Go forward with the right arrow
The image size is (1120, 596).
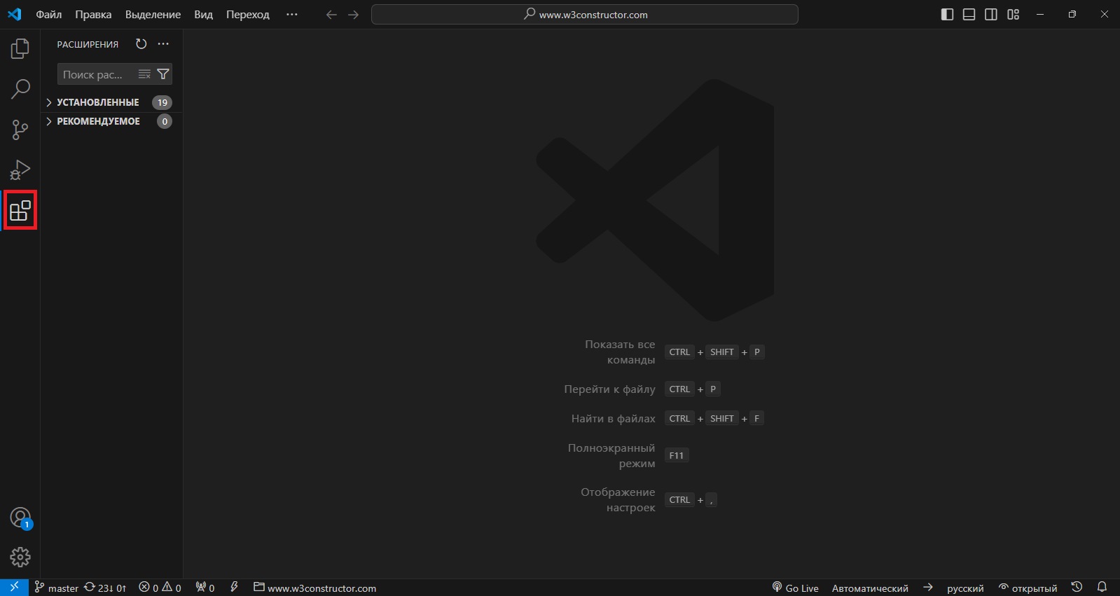point(354,15)
